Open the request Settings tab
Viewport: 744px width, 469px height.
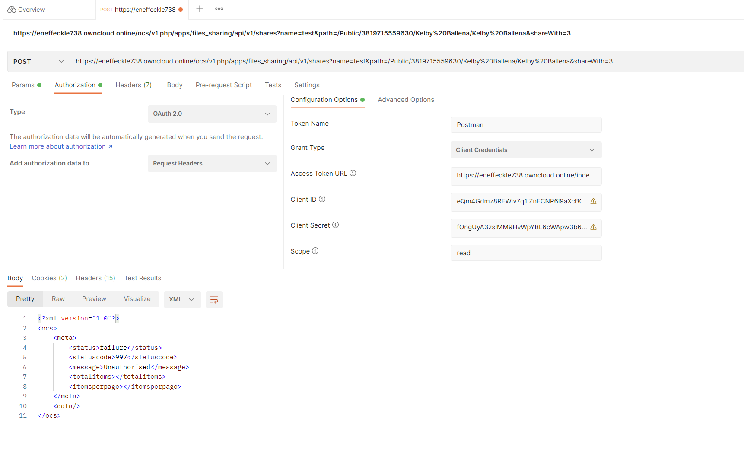click(307, 85)
